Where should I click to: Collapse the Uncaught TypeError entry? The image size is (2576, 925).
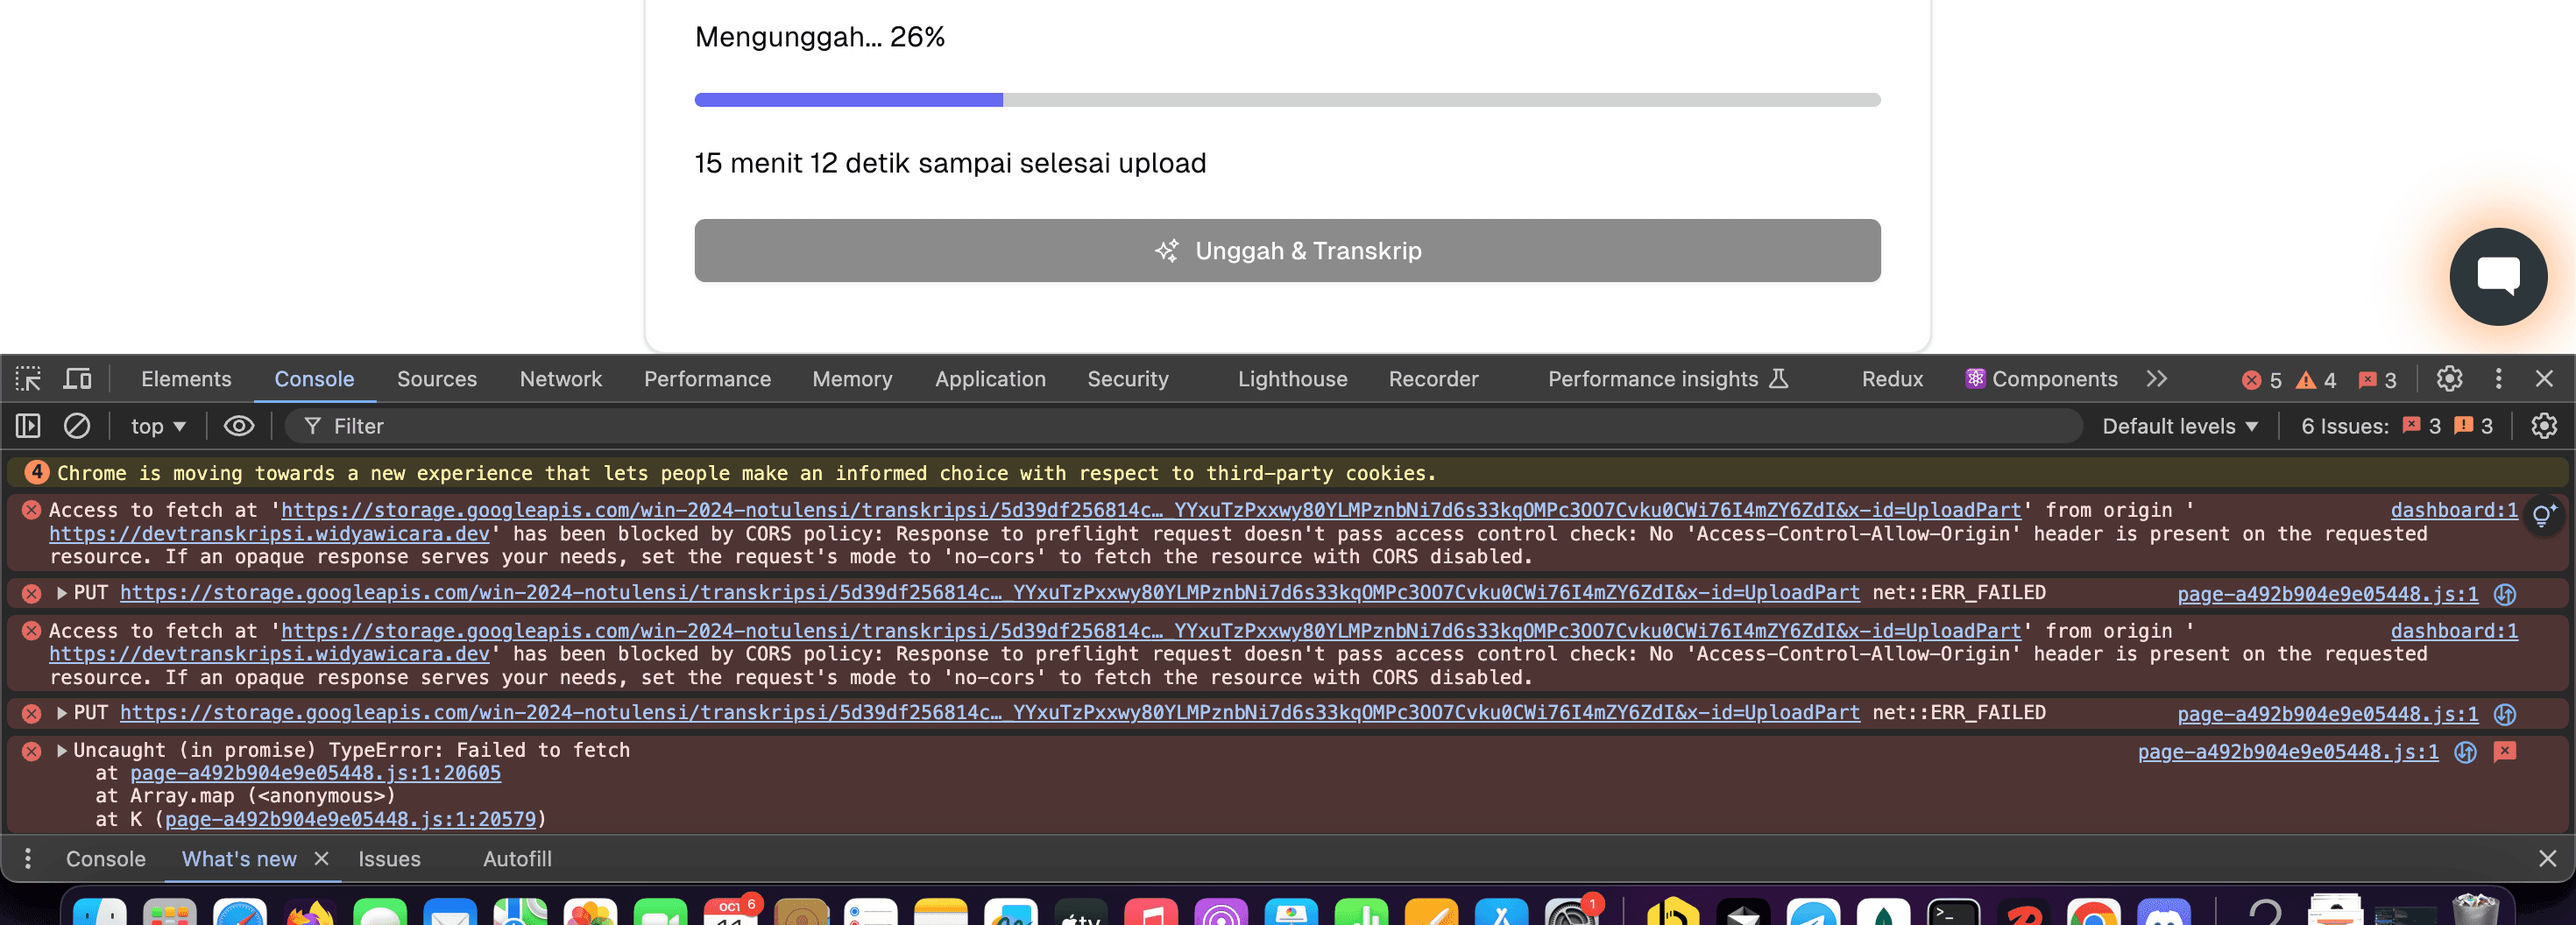(x=62, y=750)
